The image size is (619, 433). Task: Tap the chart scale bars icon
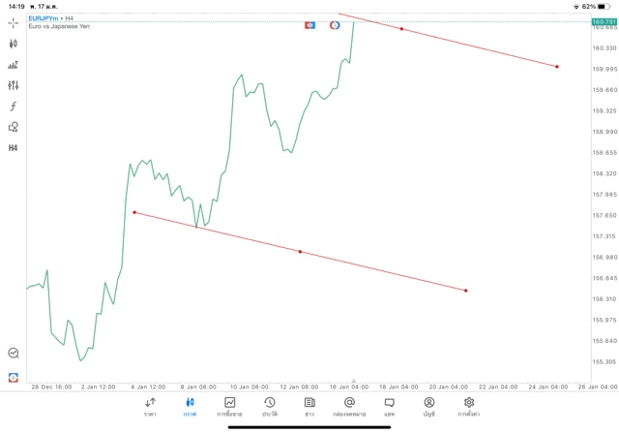14,65
